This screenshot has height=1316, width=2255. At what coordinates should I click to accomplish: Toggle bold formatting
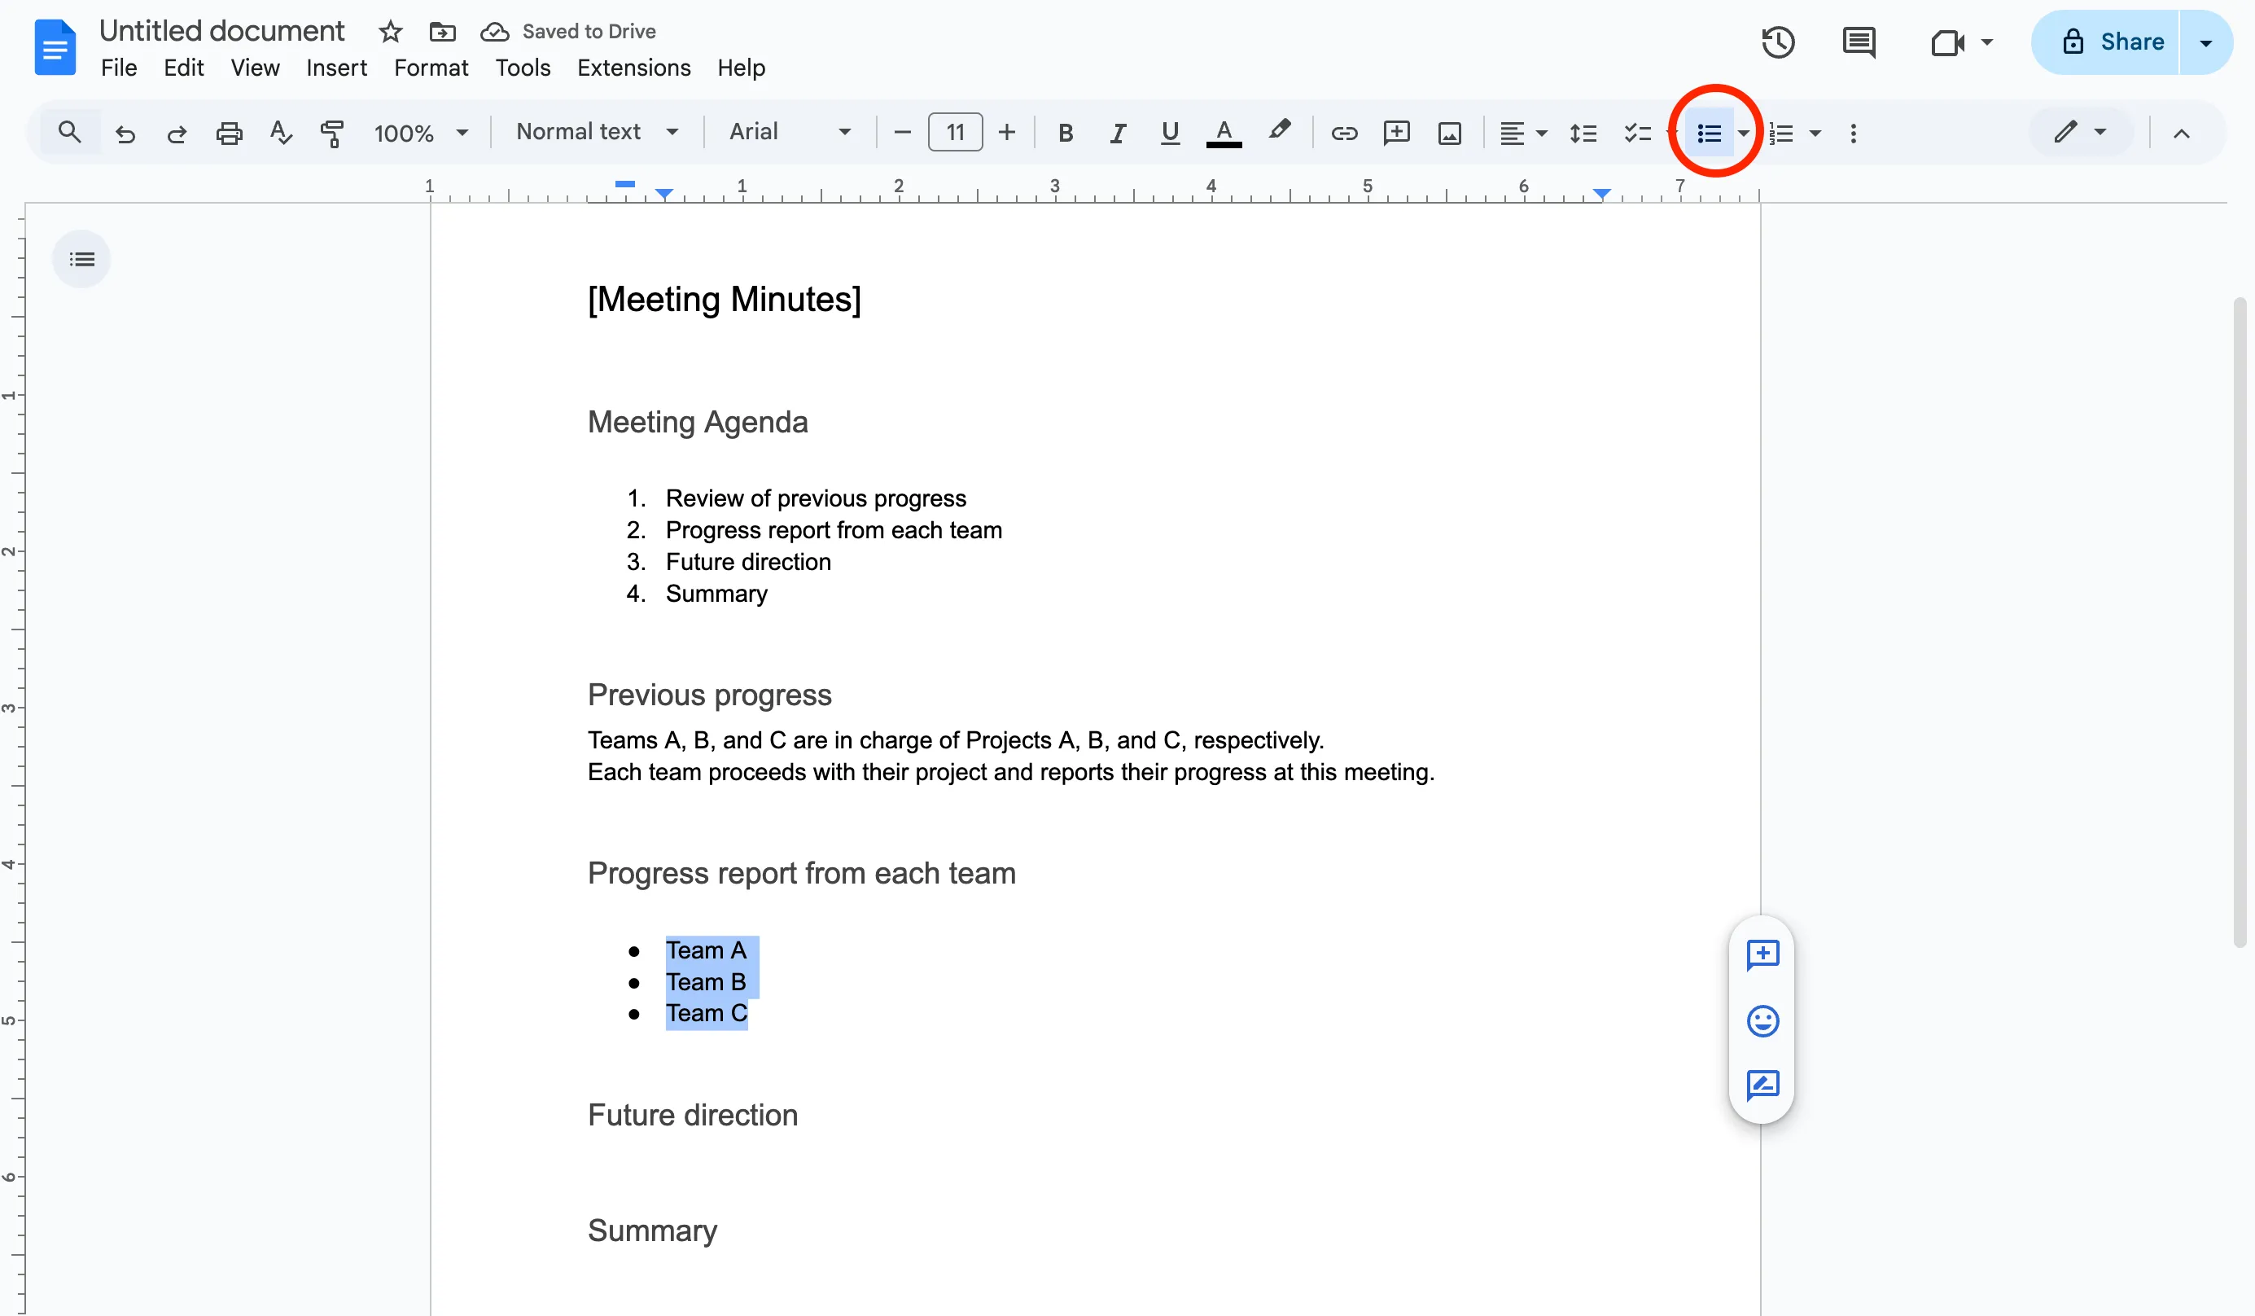pyautogui.click(x=1065, y=134)
